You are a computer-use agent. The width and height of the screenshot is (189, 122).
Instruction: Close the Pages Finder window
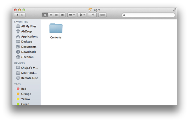15,10
